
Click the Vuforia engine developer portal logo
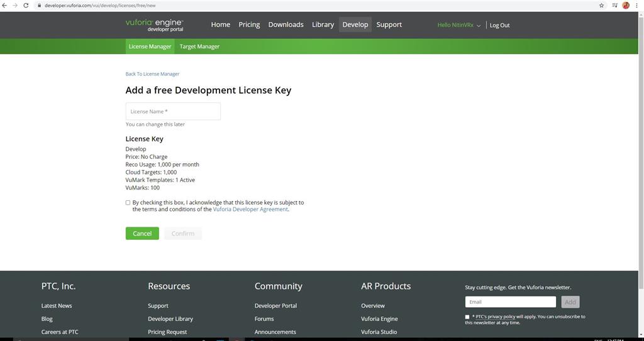click(x=155, y=25)
